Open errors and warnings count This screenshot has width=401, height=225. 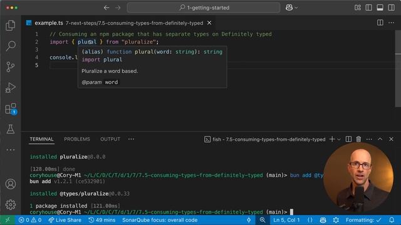(x=30, y=220)
